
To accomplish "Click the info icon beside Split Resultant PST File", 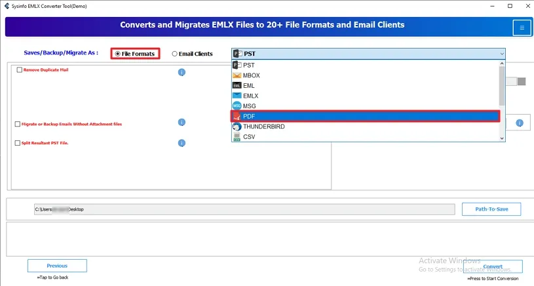I will [181, 143].
